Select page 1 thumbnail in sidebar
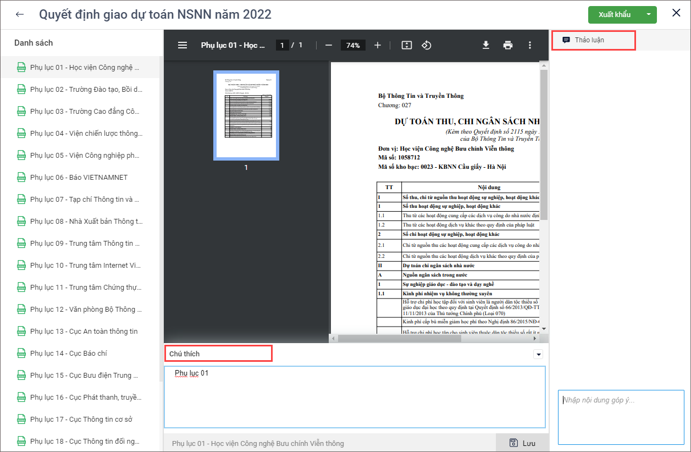Viewport: 691px width, 452px height. pyautogui.click(x=246, y=115)
